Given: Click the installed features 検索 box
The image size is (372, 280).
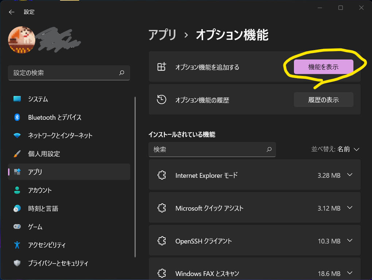Looking at the screenshot, I should pos(209,150).
